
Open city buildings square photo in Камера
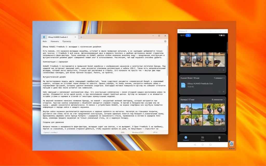(219, 120)
